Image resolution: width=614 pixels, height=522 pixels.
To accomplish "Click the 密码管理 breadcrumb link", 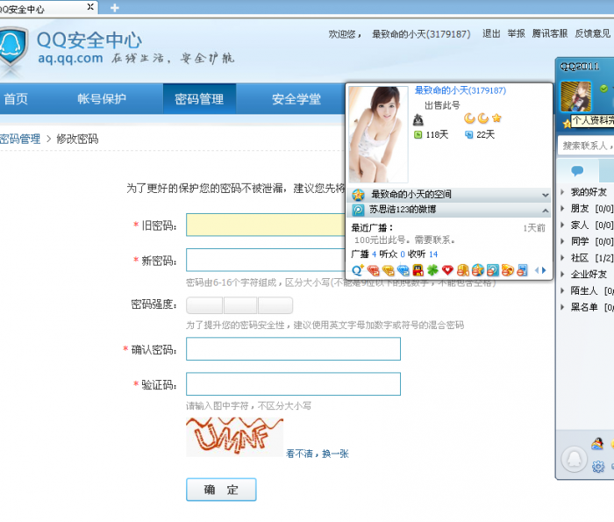I will pyautogui.click(x=19, y=139).
